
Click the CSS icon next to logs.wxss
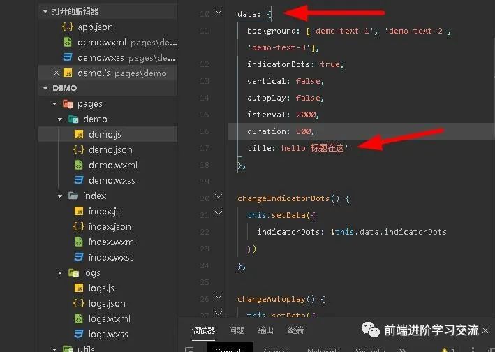[79, 334]
